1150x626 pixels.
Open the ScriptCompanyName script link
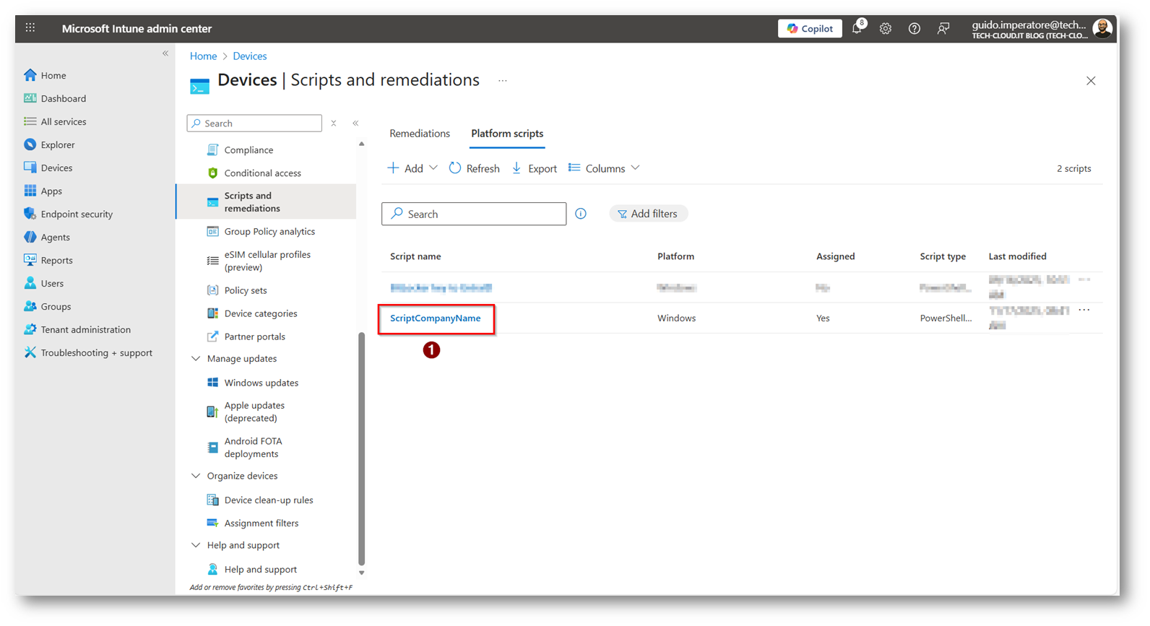coord(435,318)
